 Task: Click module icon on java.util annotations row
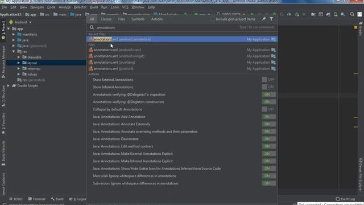coord(273,68)
